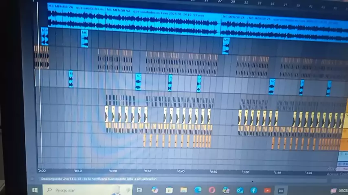Jump to 0:30 on the time ruler
Screen dimensions: 348x195
pos(148,171)
